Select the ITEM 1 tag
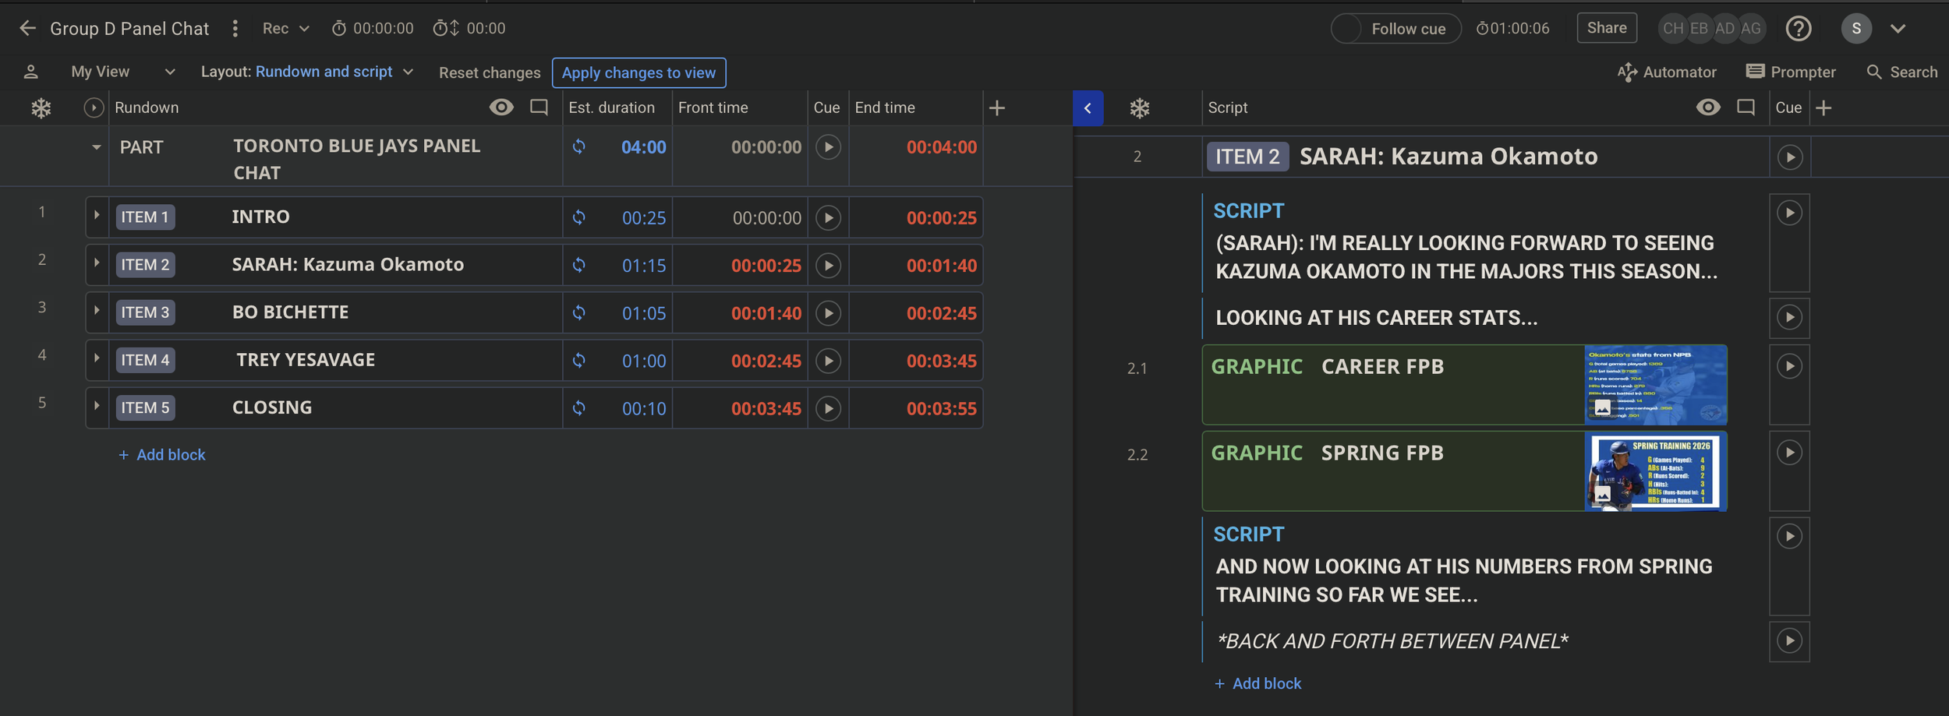 pos(145,217)
